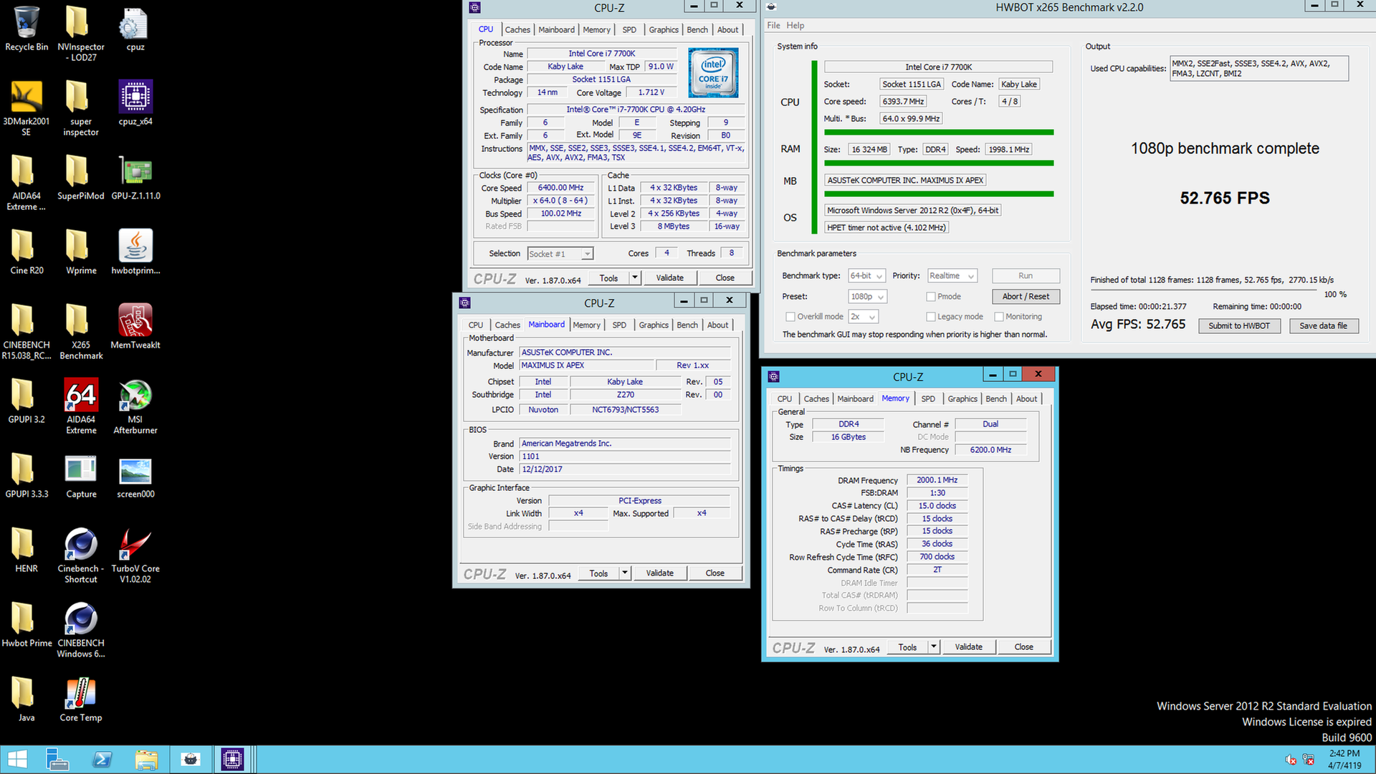Open the Capture desktop icon
Viewport: 1376px width, 774px height.
point(81,476)
